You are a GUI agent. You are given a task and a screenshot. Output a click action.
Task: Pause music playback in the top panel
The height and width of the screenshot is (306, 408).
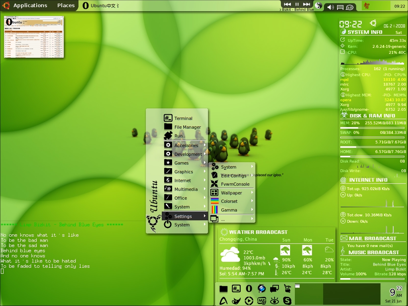pyautogui.click(x=297, y=4)
